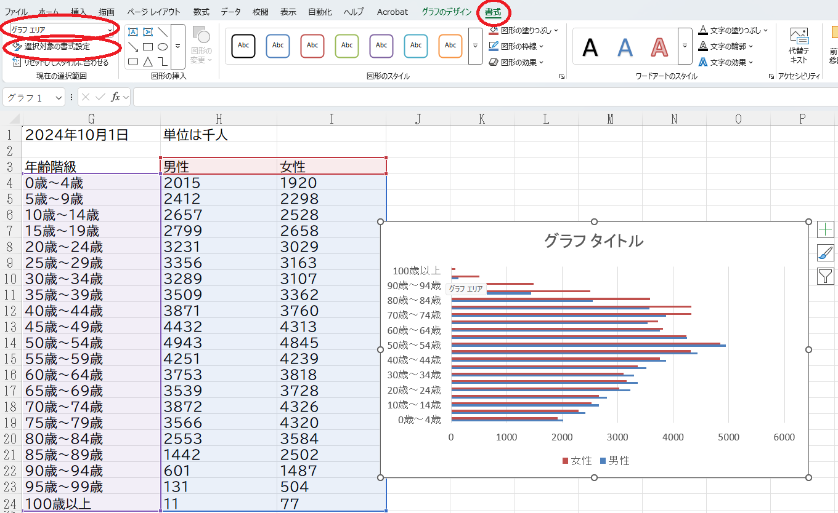Viewport: 838px width, 513px height.
Task: Select the rectangle shape
Action: coord(148,47)
